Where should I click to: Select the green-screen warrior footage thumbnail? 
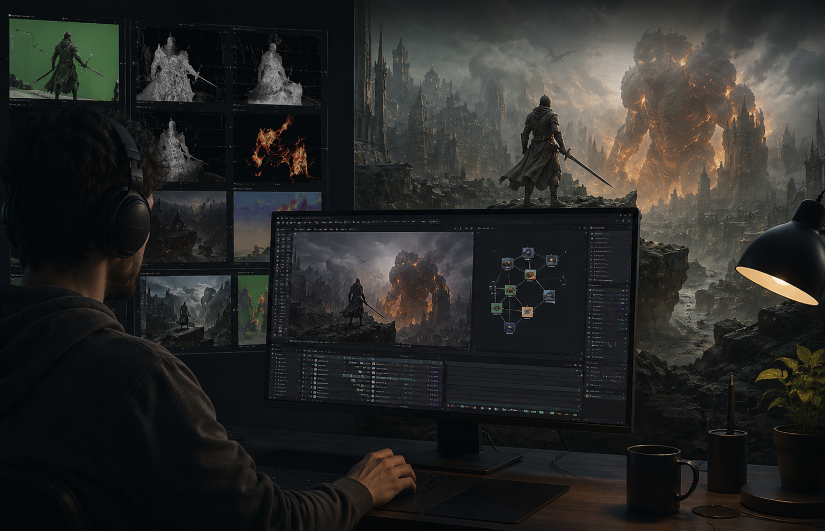(x=64, y=60)
